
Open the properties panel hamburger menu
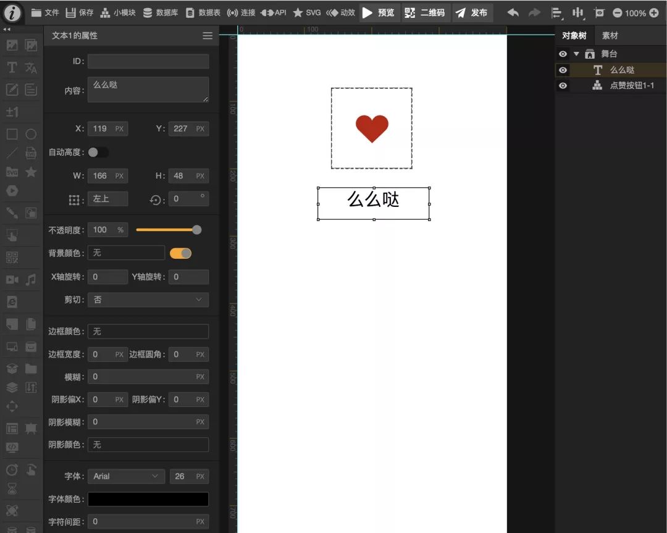point(208,36)
